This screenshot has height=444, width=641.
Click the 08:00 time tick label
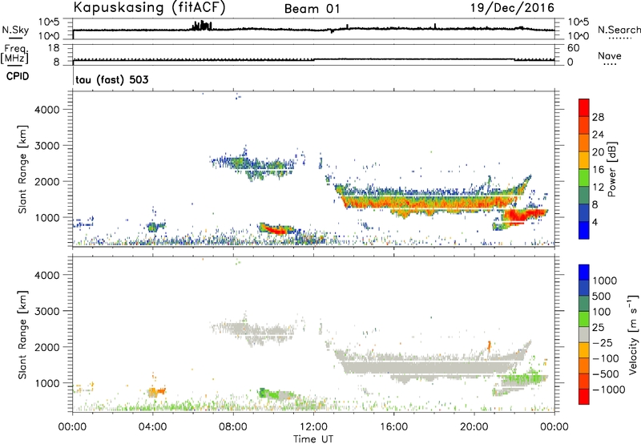point(233,427)
